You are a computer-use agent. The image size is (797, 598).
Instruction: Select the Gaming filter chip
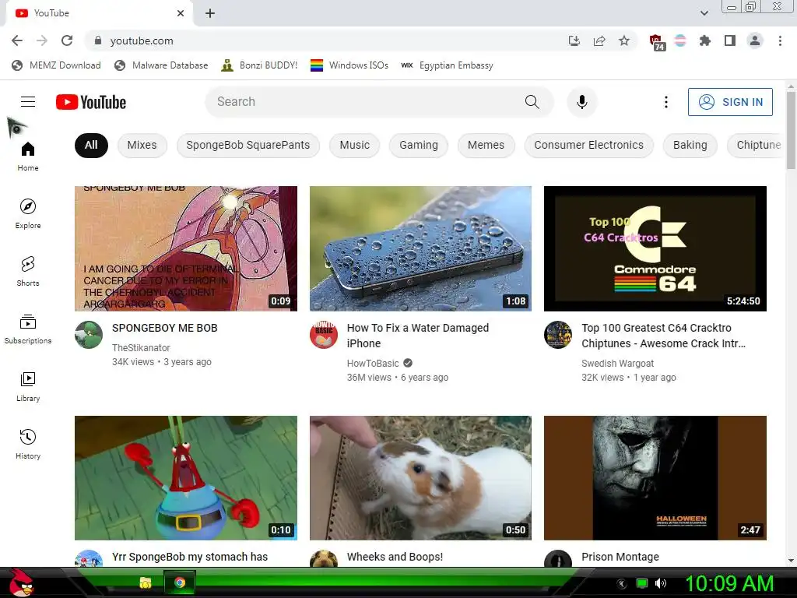418,145
